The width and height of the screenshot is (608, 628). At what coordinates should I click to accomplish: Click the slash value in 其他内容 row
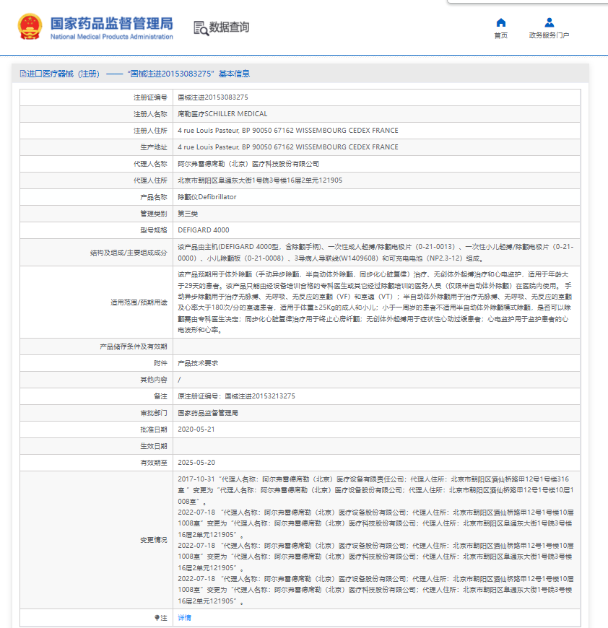click(179, 380)
